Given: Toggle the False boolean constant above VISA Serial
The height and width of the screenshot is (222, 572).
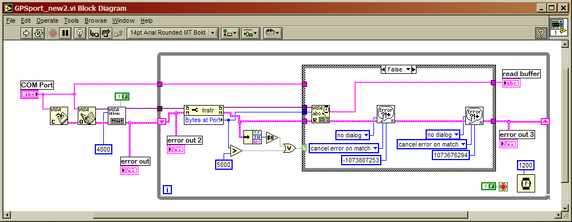Looking at the screenshot, I should click(122, 97).
